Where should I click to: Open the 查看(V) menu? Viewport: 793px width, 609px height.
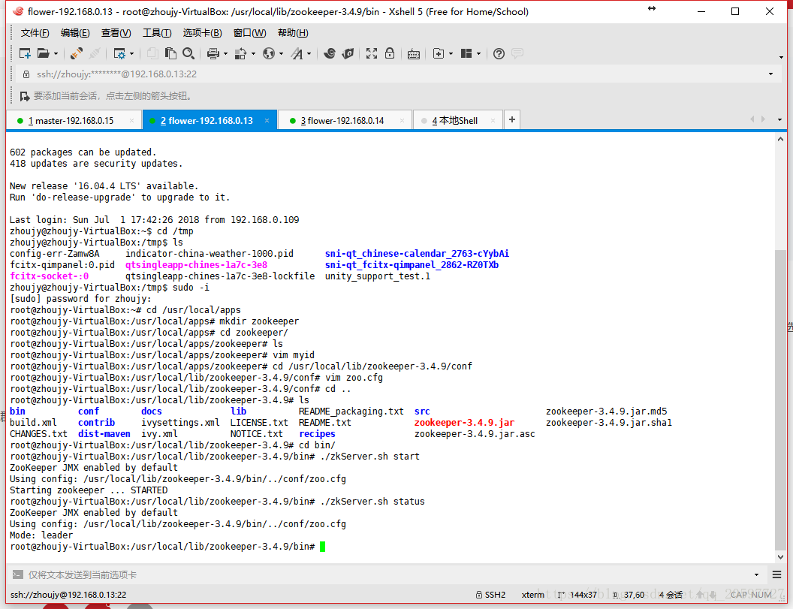pos(116,33)
